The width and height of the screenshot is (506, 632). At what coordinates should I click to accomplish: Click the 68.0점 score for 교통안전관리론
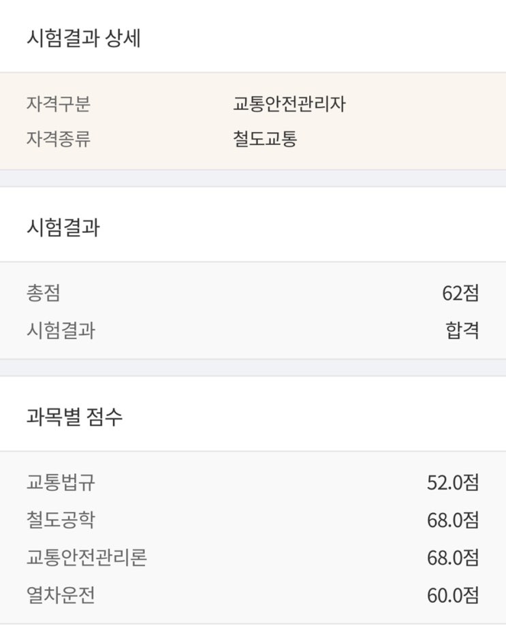click(x=453, y=558)
